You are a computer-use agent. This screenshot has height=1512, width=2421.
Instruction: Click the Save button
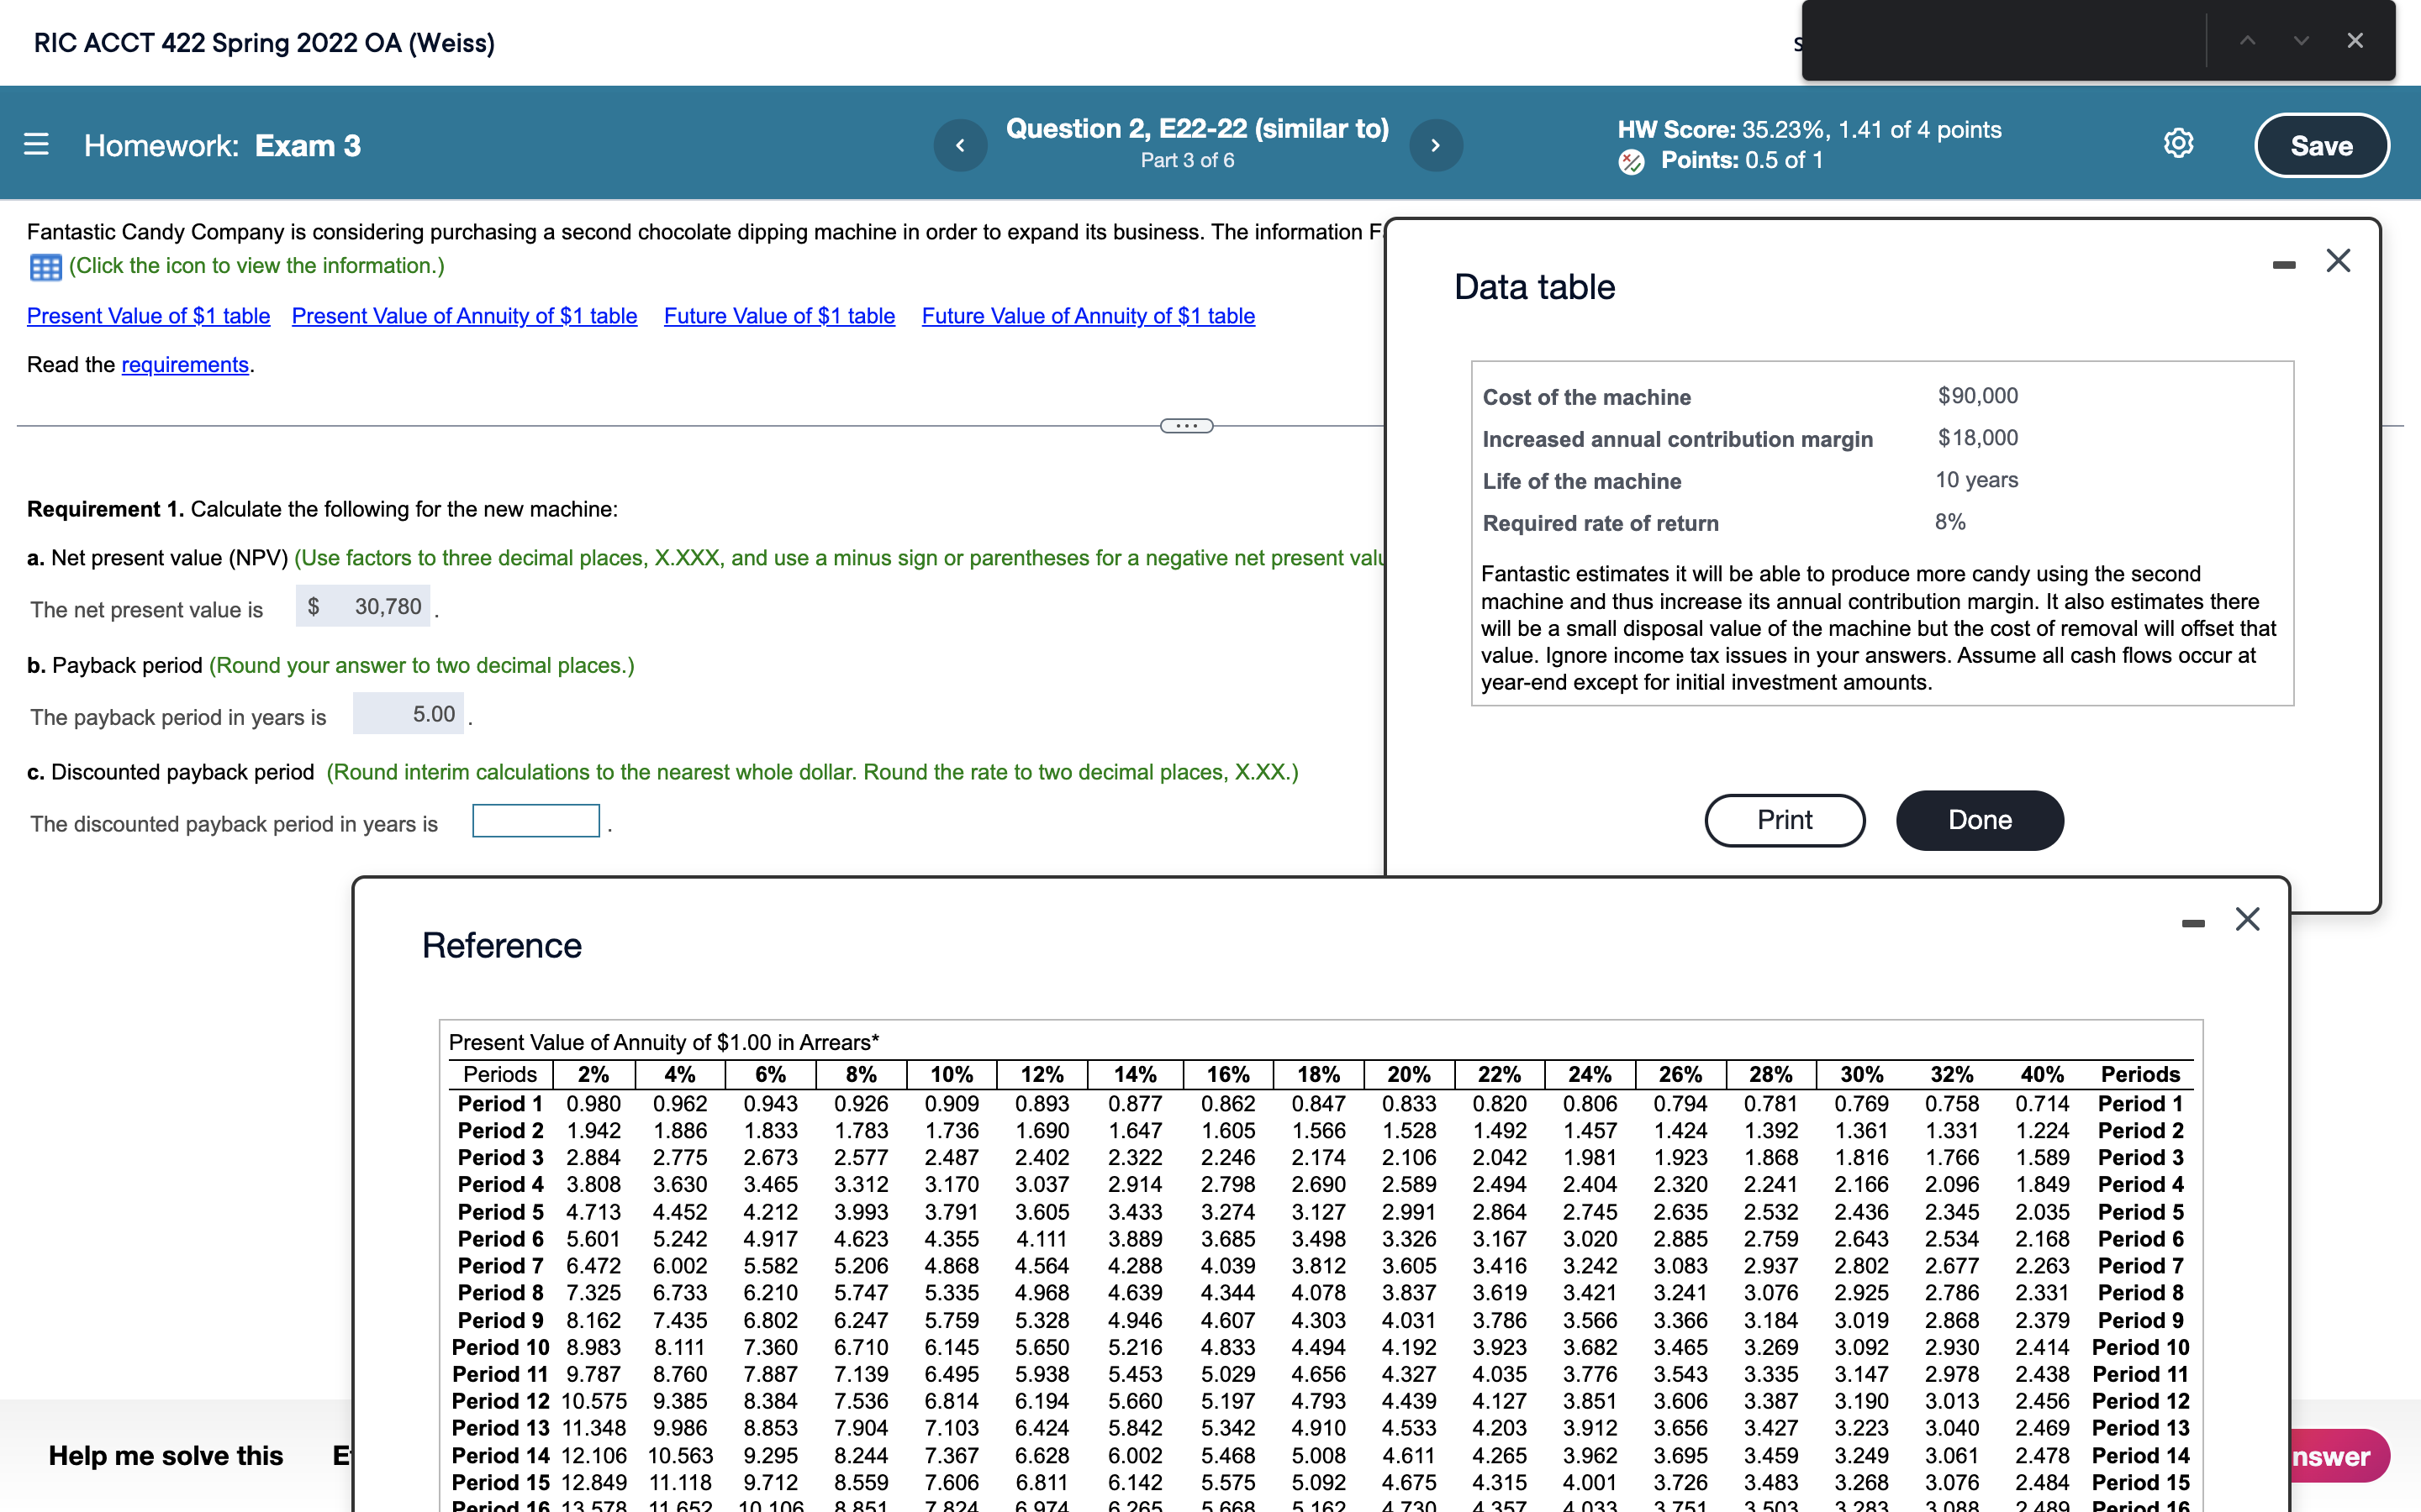(x=2321, y=146)
